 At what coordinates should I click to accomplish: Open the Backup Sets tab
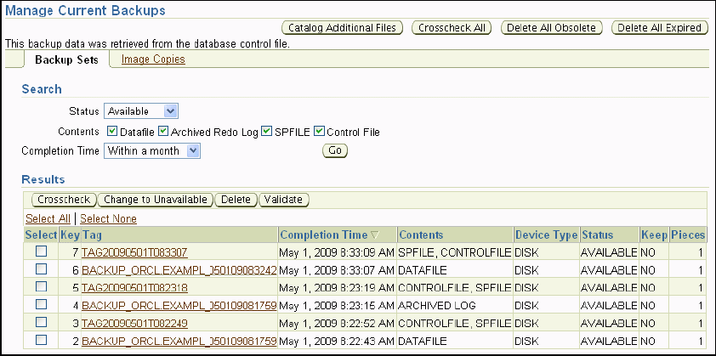coord(66,59)
